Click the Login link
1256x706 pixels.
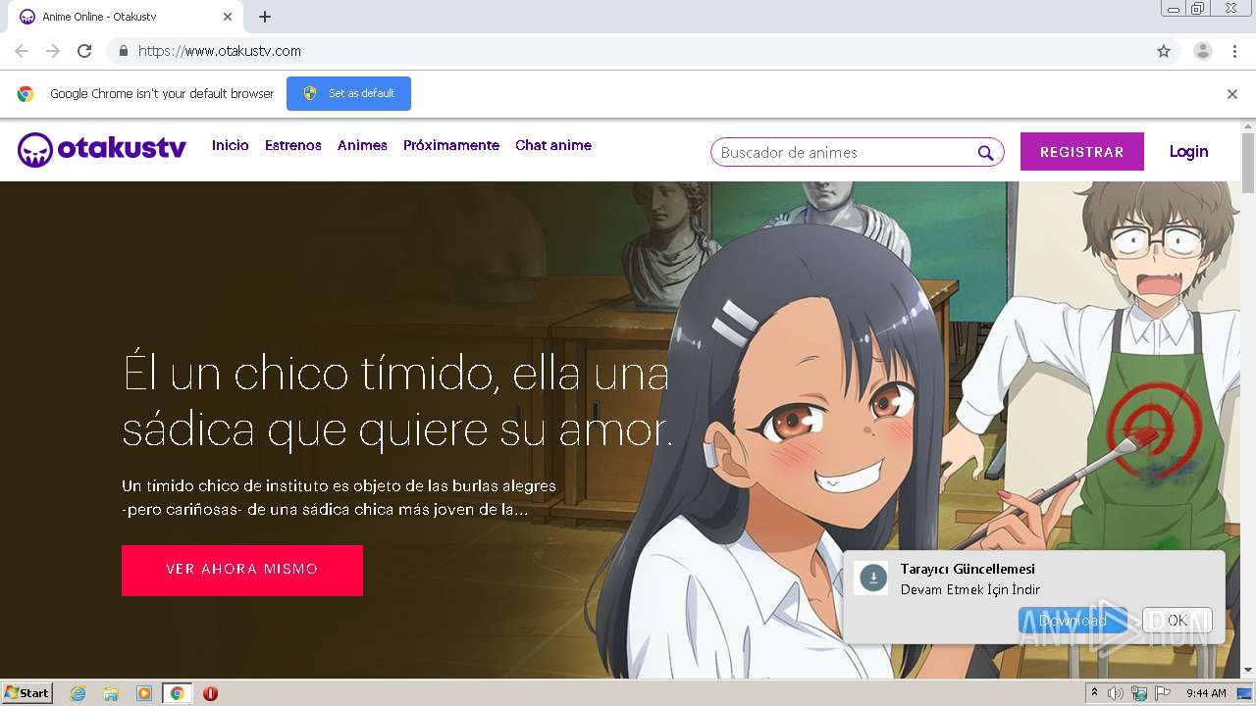(x=1188, y=152)
